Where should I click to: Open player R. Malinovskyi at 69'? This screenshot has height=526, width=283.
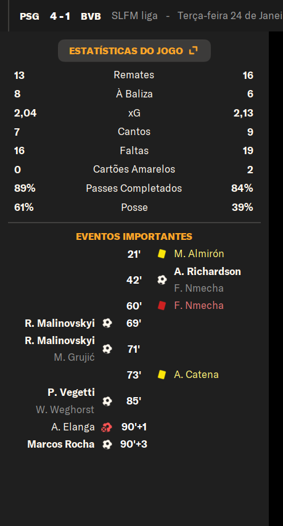pyautogui.click(x=60, y=323)
